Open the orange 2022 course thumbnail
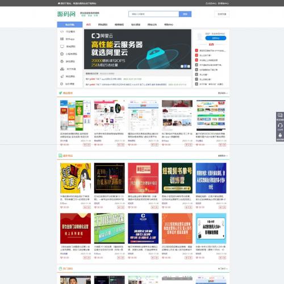The height and width of the screenshot is (284, 284). 177,228
